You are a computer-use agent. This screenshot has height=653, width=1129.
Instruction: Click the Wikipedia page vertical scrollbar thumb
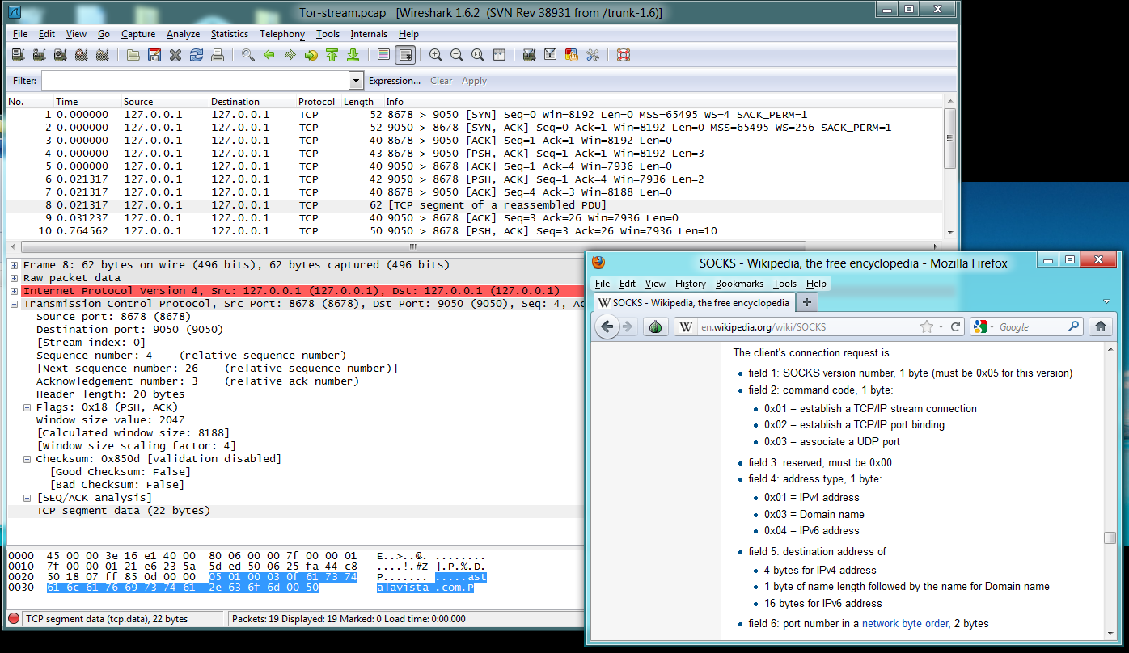1110,538
